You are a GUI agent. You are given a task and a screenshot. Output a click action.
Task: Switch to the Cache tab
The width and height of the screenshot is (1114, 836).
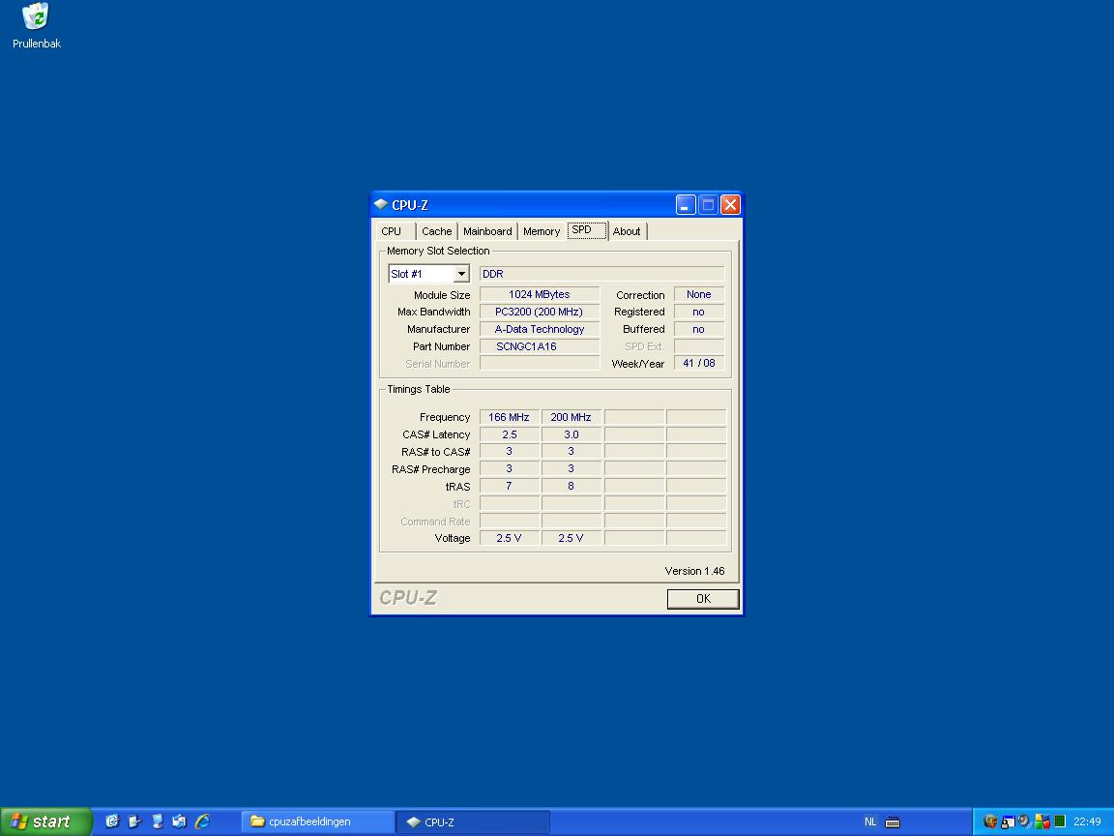click(x=436, y=231)
